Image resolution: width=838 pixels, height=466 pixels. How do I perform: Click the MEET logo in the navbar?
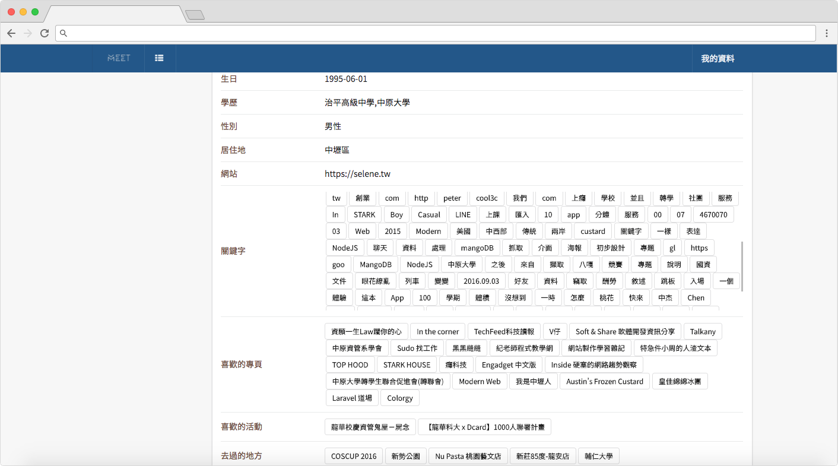(119, 58)
